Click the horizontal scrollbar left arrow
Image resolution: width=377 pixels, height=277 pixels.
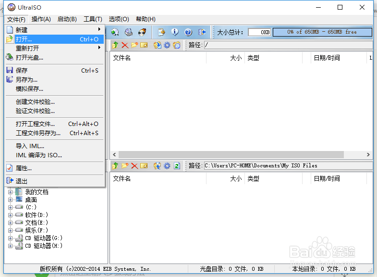tap(114, 154)
